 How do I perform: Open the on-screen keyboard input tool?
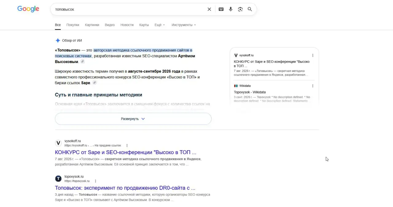(221, 9)
